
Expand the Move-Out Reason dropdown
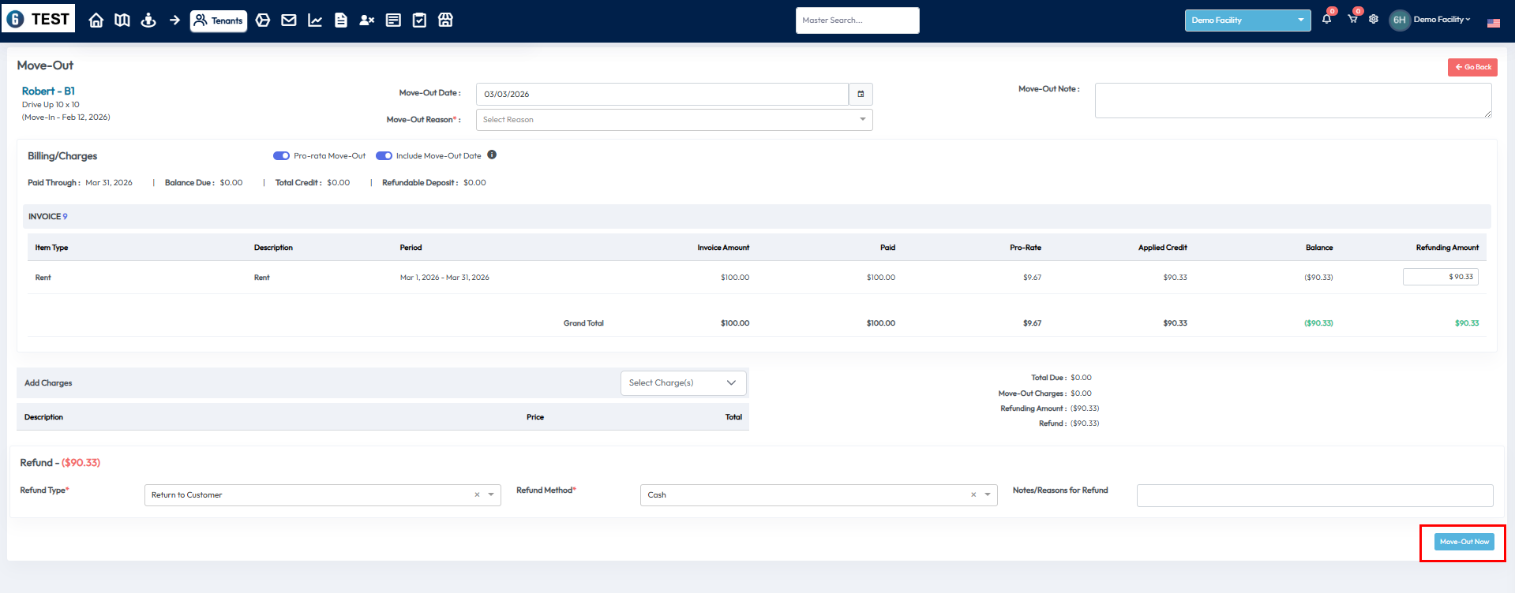(x=673, y=120)
